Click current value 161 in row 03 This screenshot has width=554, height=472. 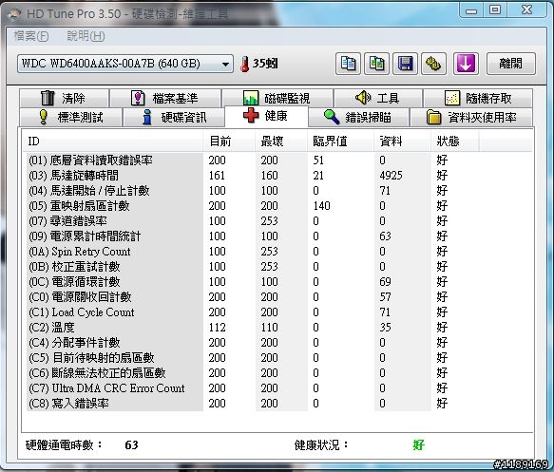[x=217, y=176]
